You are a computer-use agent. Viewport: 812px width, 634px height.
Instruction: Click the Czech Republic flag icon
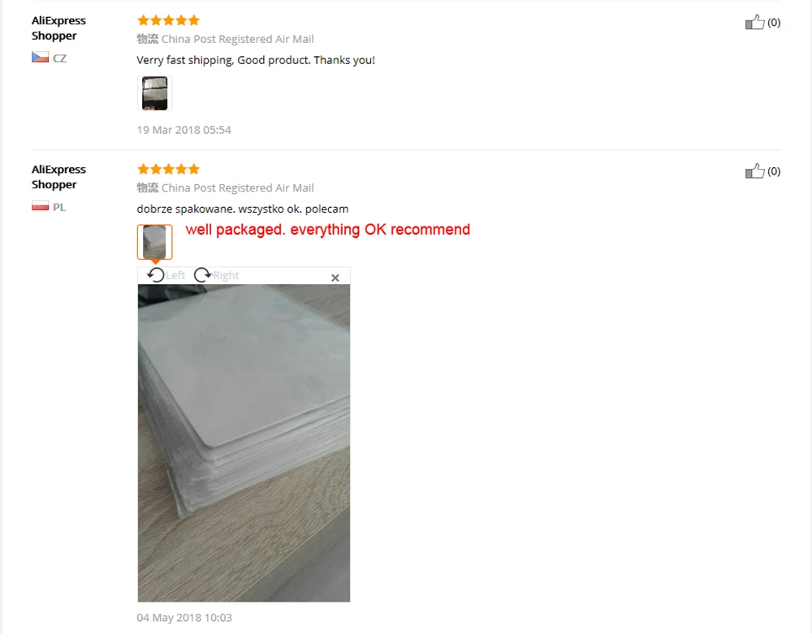pos(40,57)
